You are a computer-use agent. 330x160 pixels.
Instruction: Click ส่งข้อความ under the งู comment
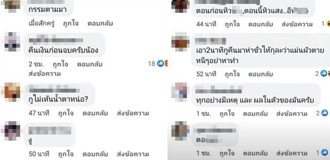coord(133,154)
